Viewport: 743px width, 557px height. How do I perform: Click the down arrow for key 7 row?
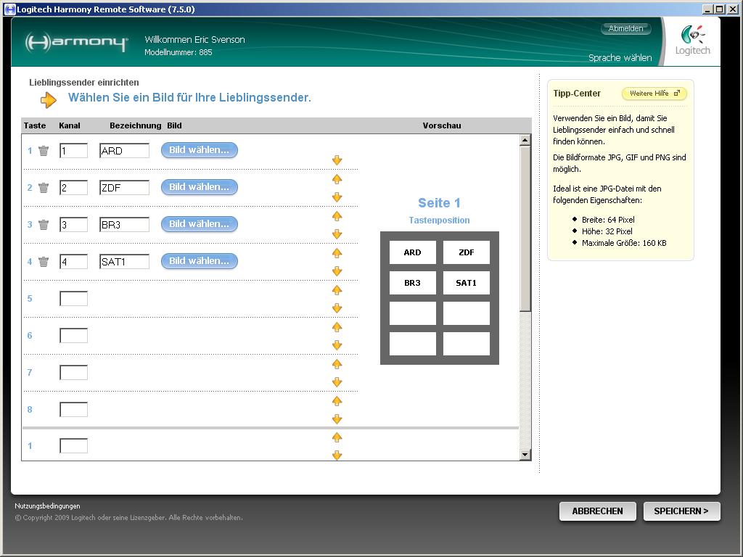click(337, 381)
